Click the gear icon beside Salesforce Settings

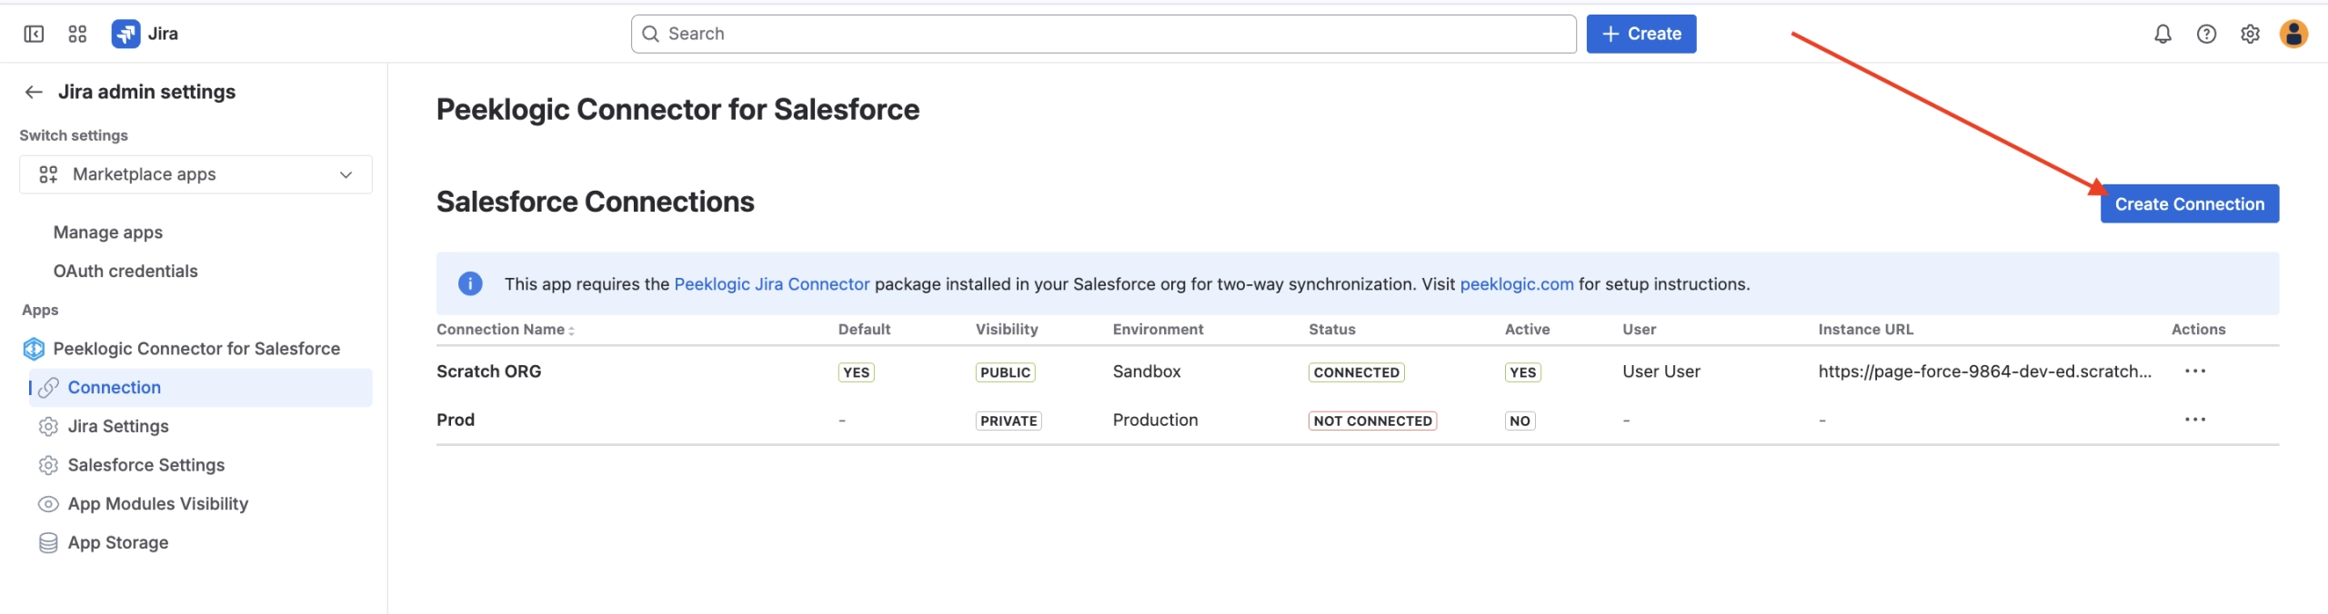tap(49, 465)
